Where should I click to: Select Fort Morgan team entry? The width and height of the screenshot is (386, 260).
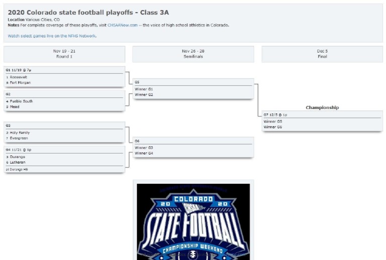click(21, 83)
